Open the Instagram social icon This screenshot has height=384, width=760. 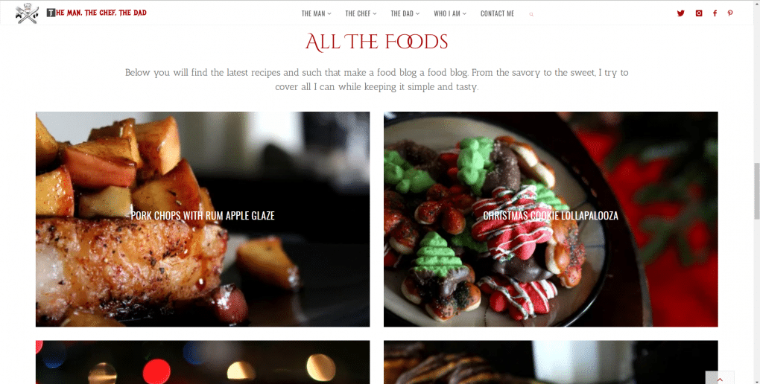pos(699,13)
